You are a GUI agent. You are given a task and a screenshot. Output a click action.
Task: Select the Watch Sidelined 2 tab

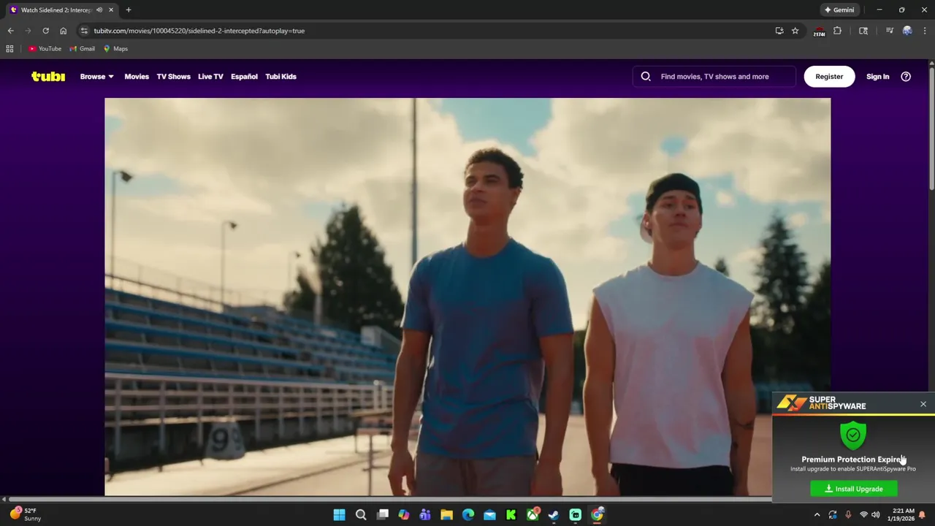pos(62,10)
